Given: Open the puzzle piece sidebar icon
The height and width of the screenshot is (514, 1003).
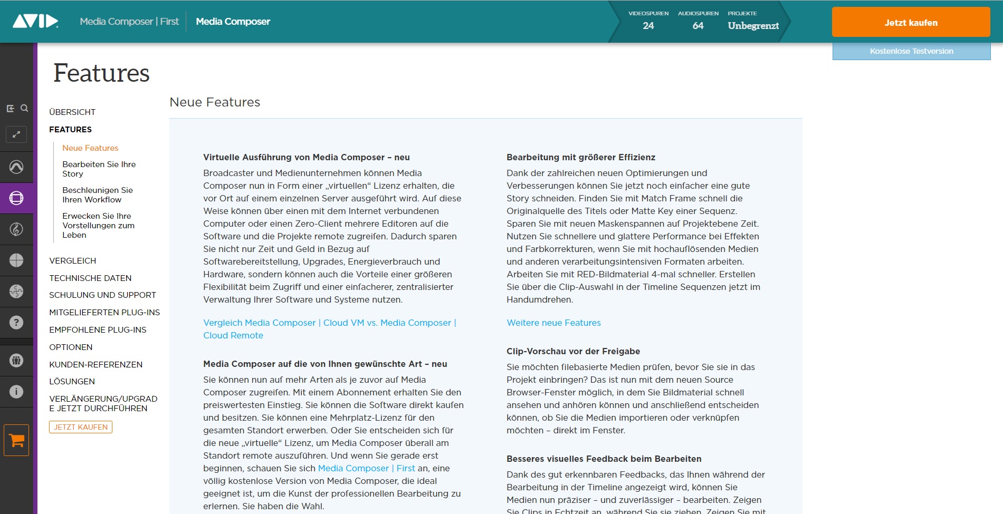Looking at the screenshot, I should [16, 292].
